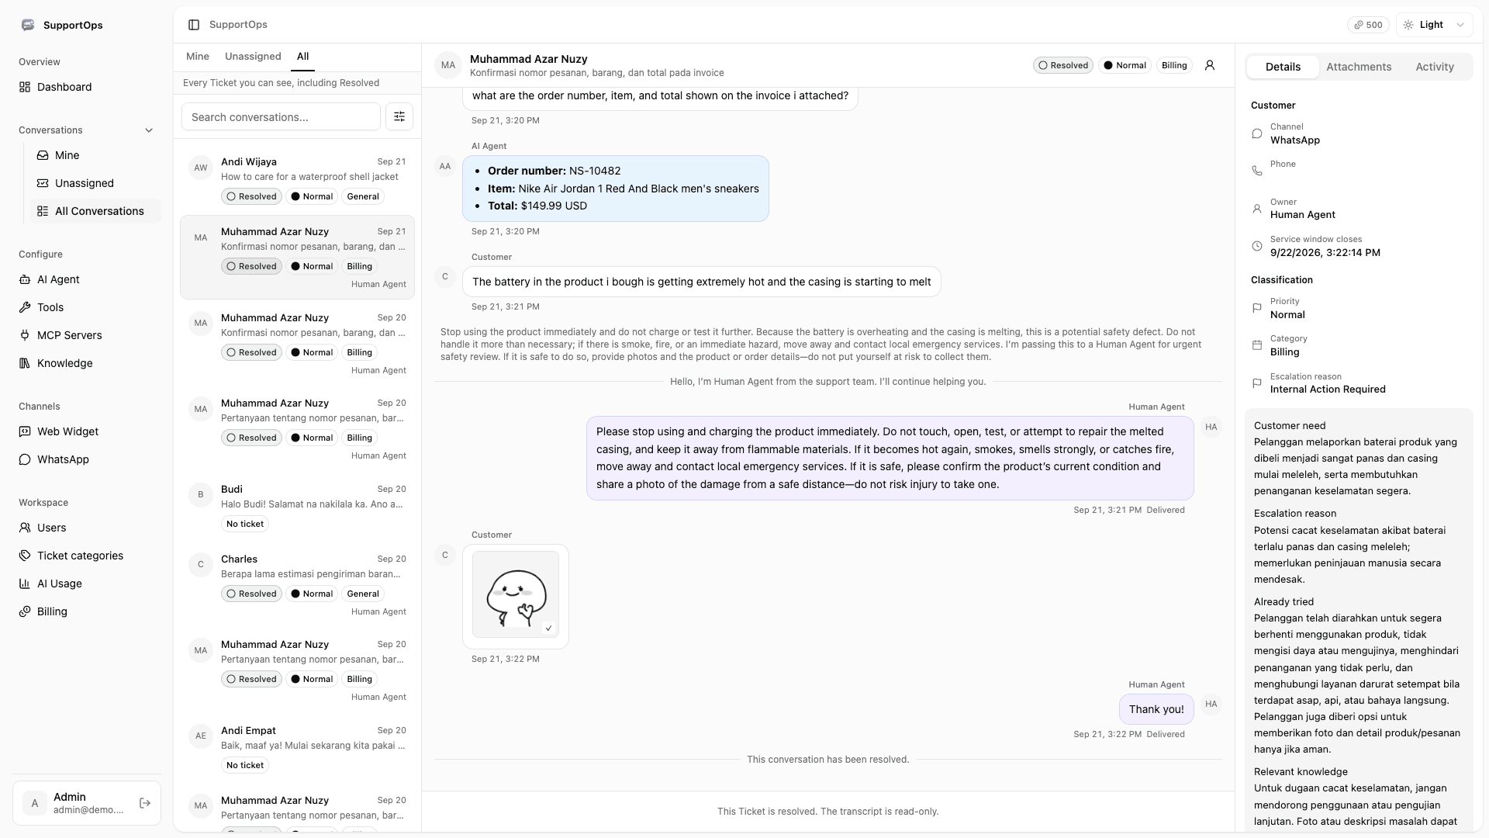Click the Billing category badge in header

1174,65
